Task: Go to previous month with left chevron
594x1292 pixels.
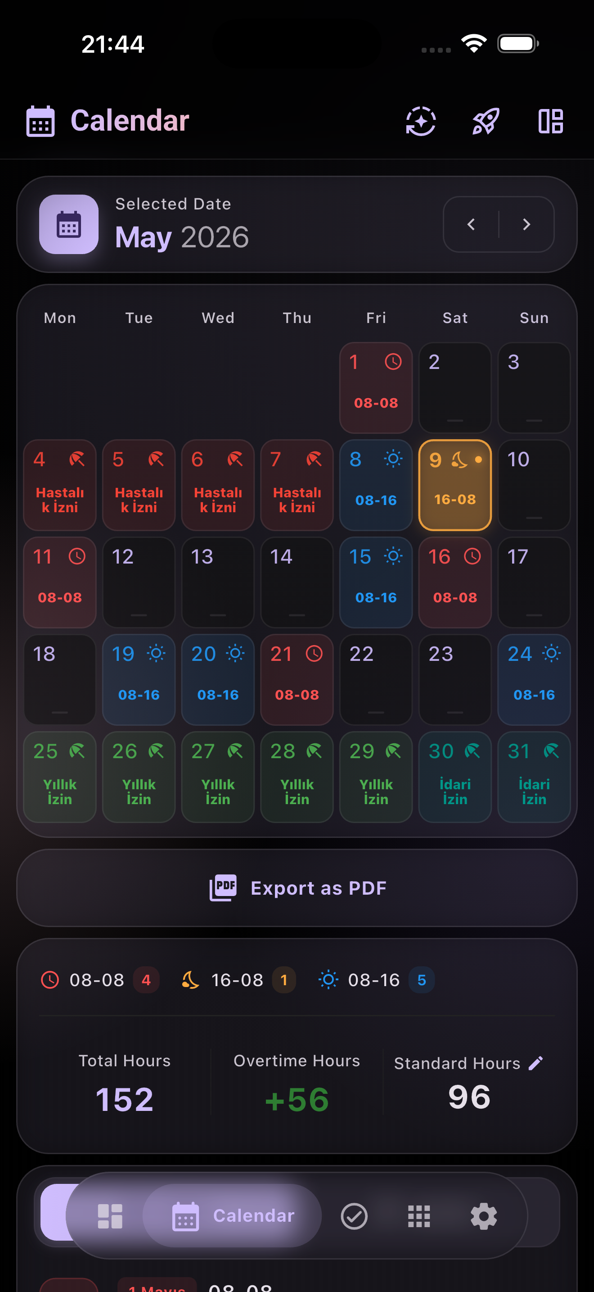Action: [471, 224]
